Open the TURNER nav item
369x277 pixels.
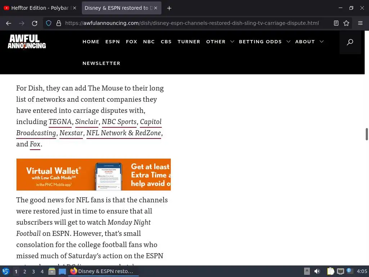(189, 42)
